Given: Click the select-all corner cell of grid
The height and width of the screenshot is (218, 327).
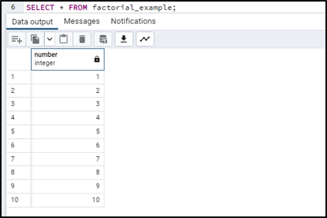Looking at the screenshot, I should (x=18, y=59).
